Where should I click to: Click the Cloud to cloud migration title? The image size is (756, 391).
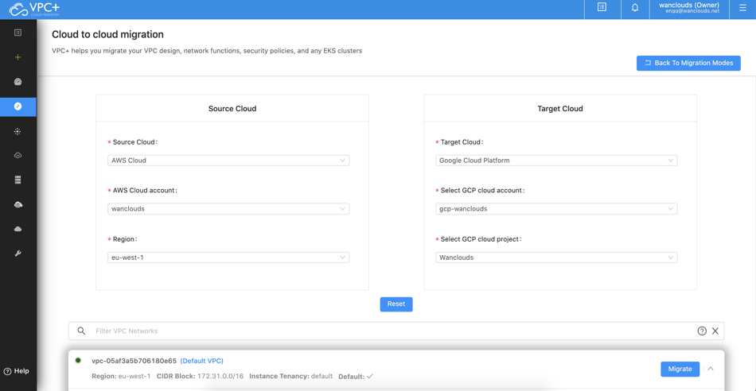(107, 35)
